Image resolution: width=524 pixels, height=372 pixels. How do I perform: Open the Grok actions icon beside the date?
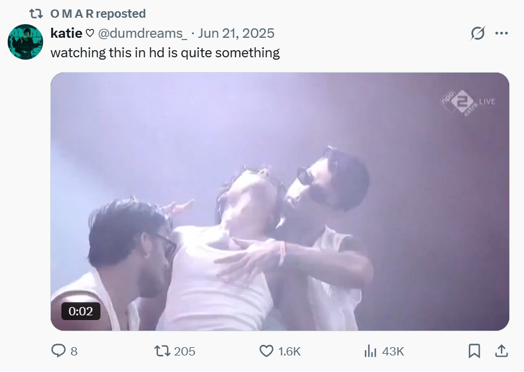click(x=477, y=34)
